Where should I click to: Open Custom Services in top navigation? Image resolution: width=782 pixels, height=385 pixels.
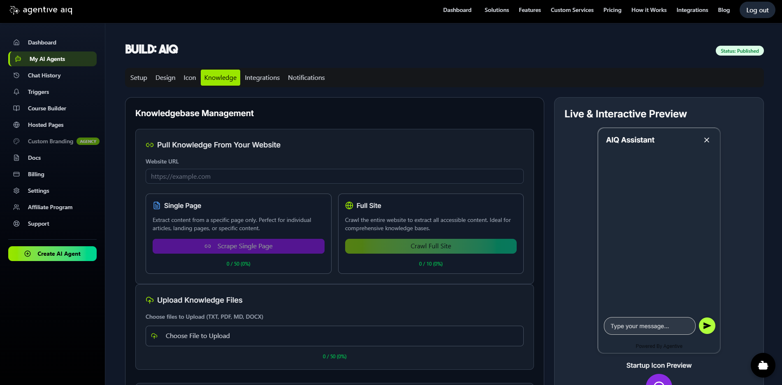572,10
